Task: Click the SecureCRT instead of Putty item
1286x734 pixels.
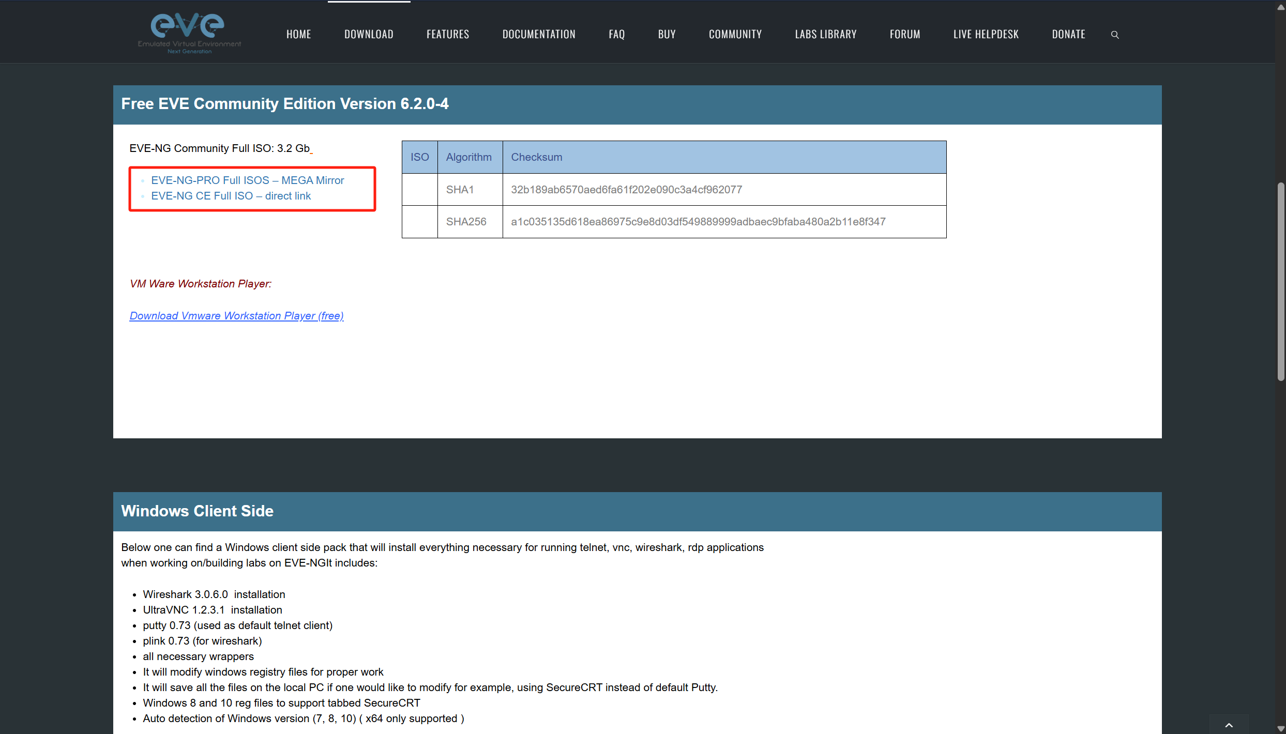Action: 430,687
